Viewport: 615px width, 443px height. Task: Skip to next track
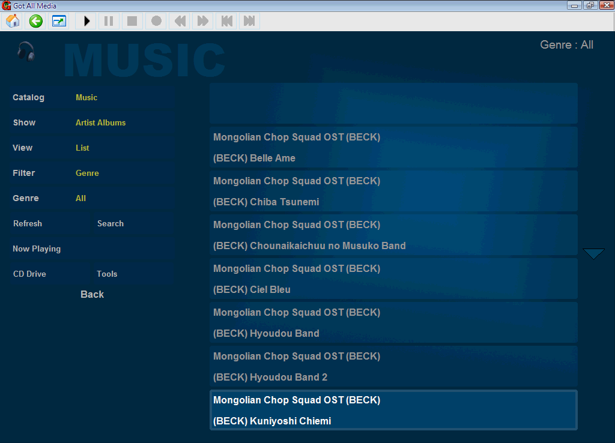pos(249,21)
